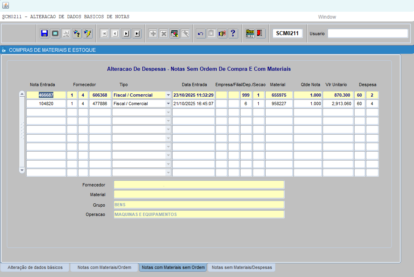Screen dimensions: 414x277
Task: Select Nota Entrada cell 104820
Action: [46, 104]
